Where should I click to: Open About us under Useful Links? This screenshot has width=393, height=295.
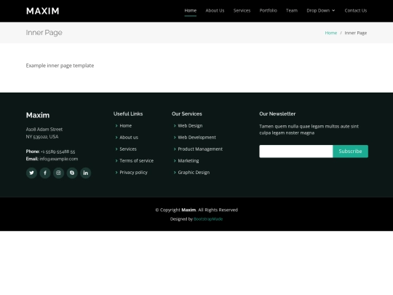coord(129,138)
